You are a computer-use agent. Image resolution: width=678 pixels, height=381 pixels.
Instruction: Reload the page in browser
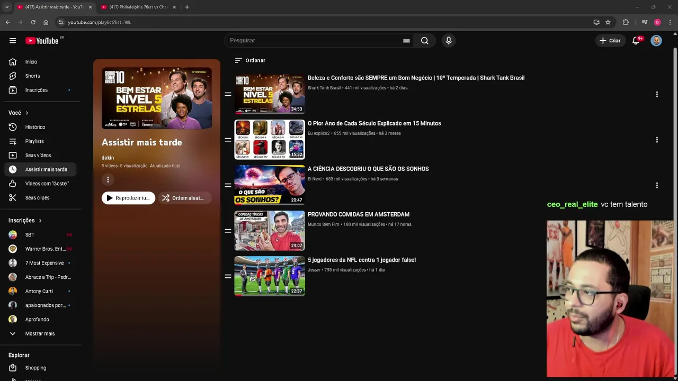pyautogui.click(x=33, y=22)
